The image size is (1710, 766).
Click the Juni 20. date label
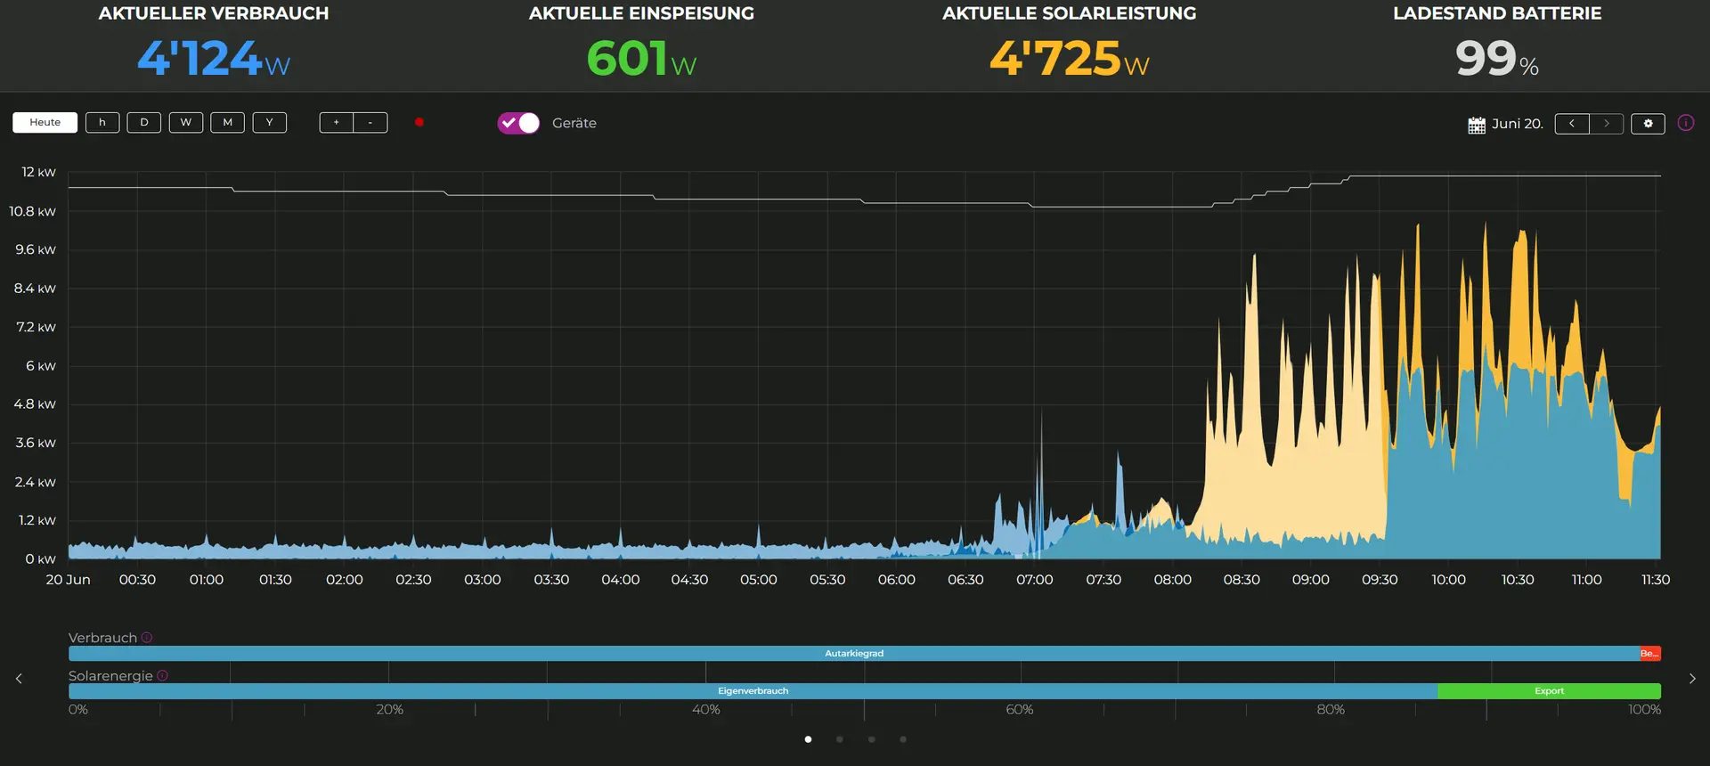click(1518, 124)
